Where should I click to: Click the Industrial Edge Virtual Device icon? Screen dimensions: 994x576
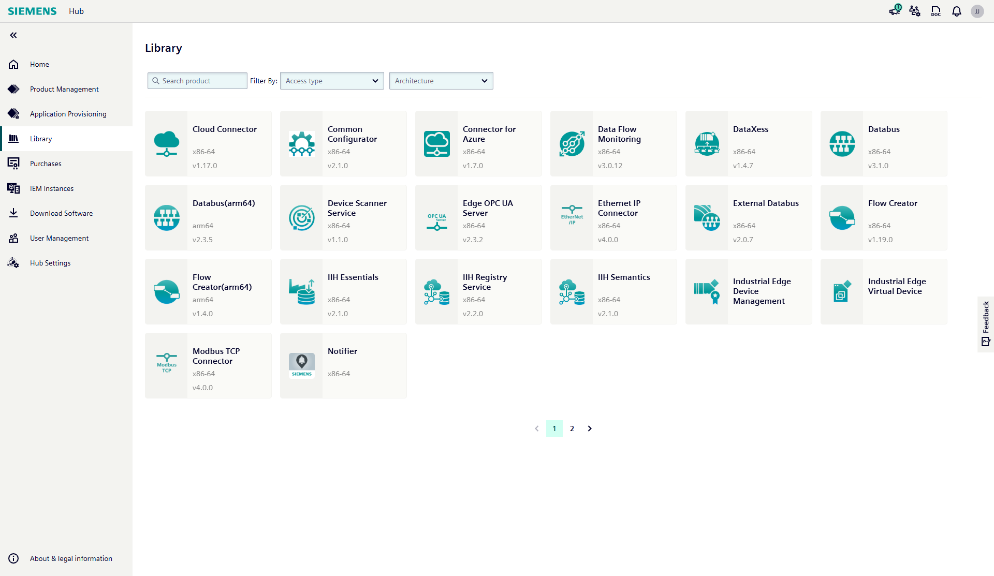[x=842, y=292]
